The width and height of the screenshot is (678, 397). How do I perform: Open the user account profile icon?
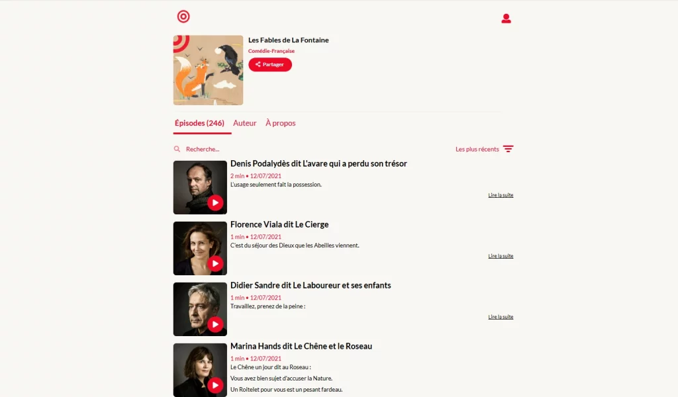point(506,19)
